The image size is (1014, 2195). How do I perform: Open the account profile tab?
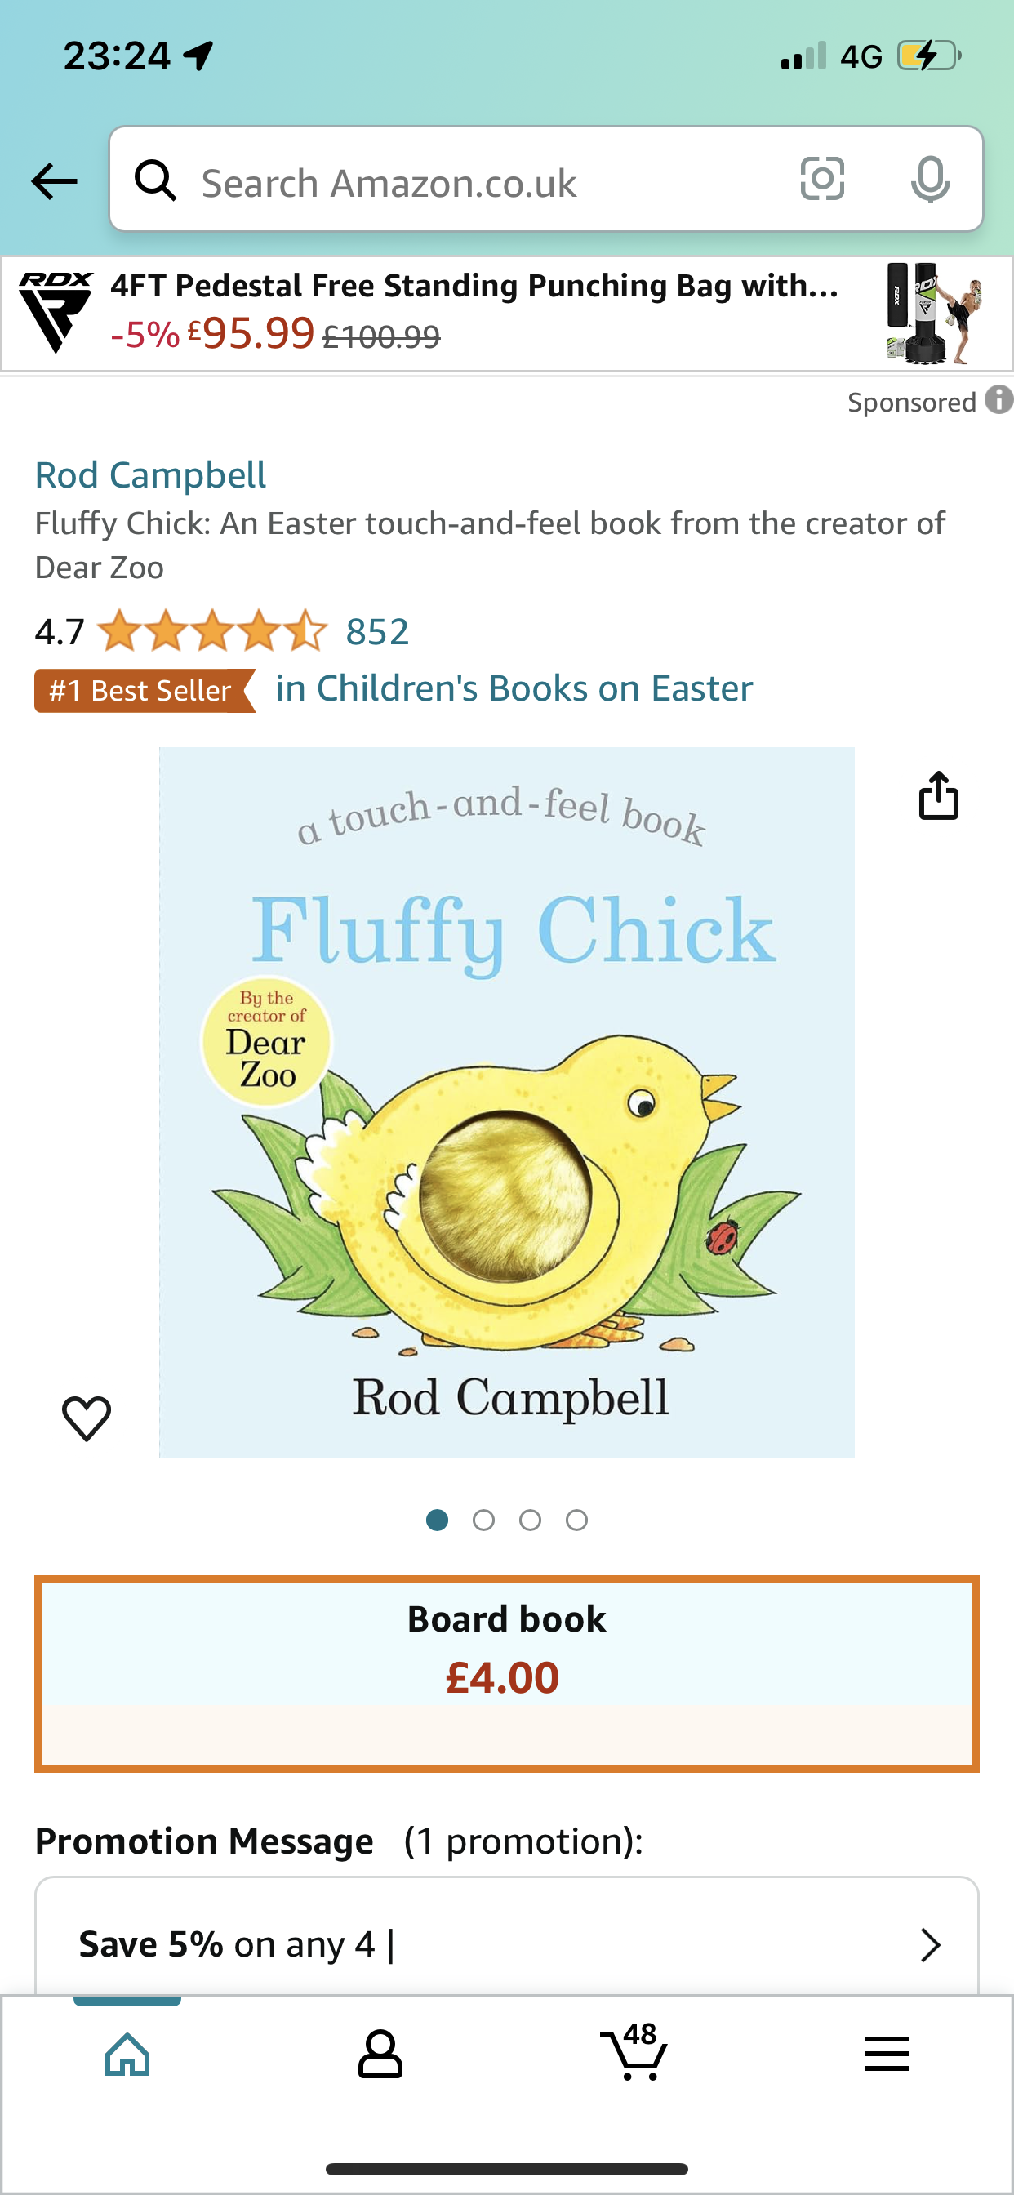[380, 2055]
